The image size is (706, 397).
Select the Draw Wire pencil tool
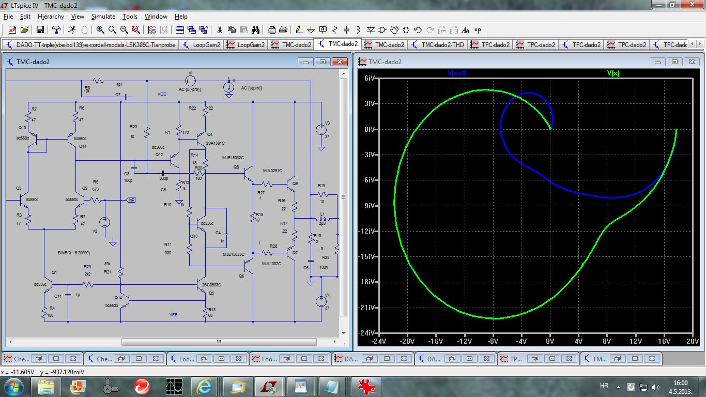pyautogui.click(x=299, y=30)
